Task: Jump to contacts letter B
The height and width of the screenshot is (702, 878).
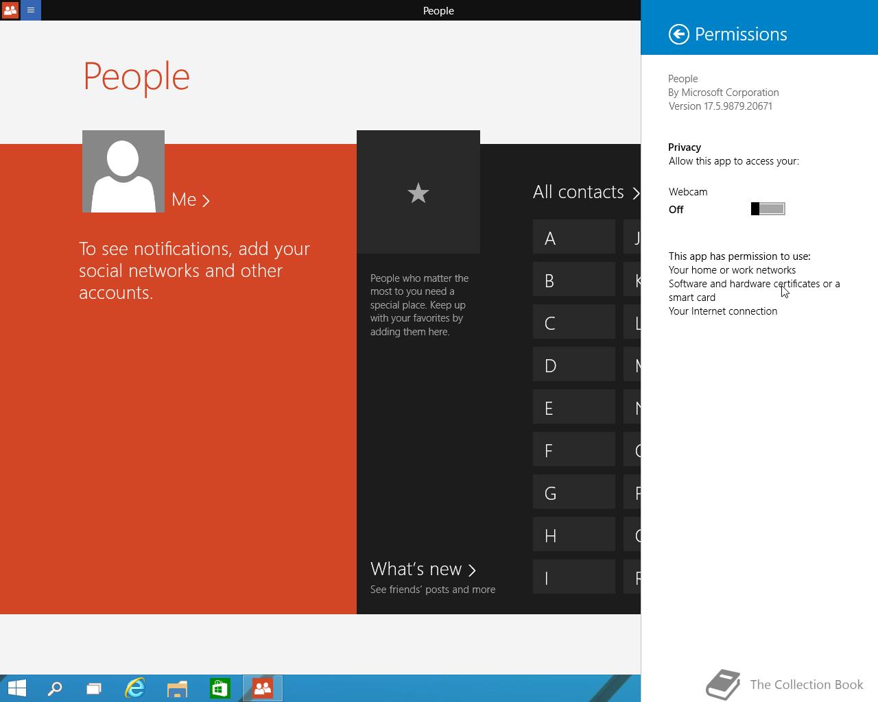Action: [x=574, y=280]
